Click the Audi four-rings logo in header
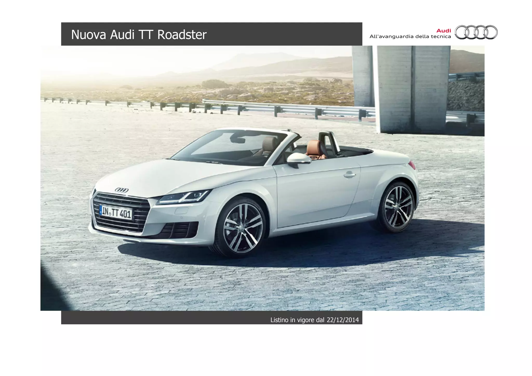This screenshot has width=532, height=376. [x=476, y=32]
